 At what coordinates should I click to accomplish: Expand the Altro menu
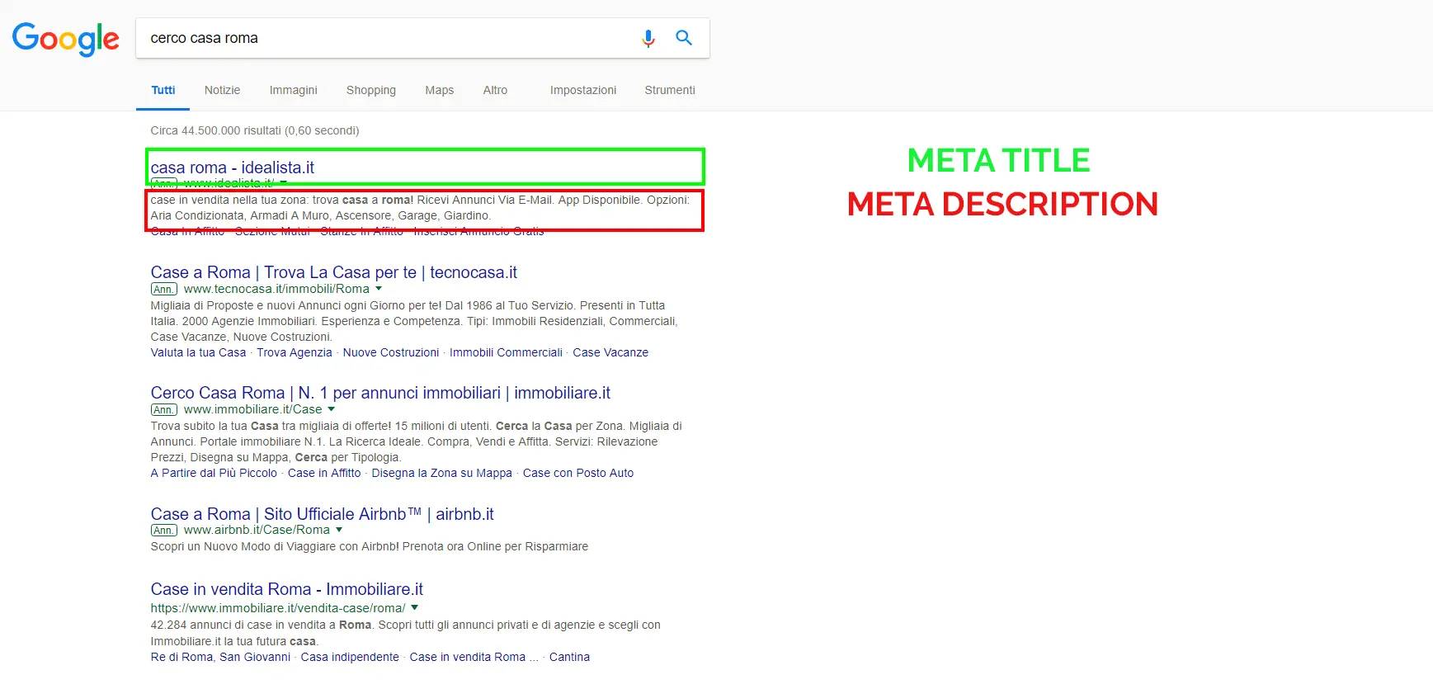pos(495,90)
